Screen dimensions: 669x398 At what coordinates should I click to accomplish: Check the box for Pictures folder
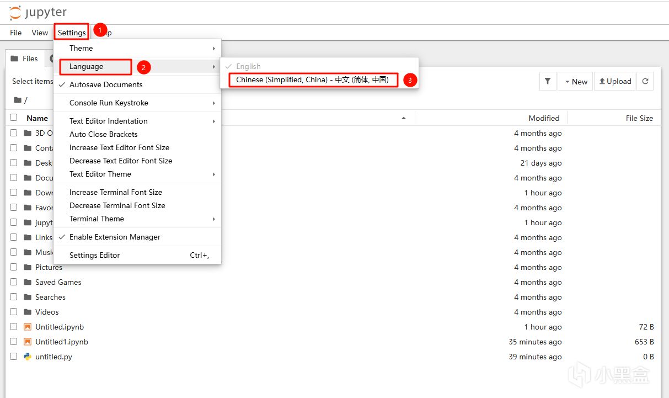tap(13, 267)
